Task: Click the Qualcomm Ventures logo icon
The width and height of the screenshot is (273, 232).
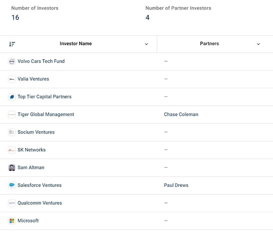Action: pos(12,203)
